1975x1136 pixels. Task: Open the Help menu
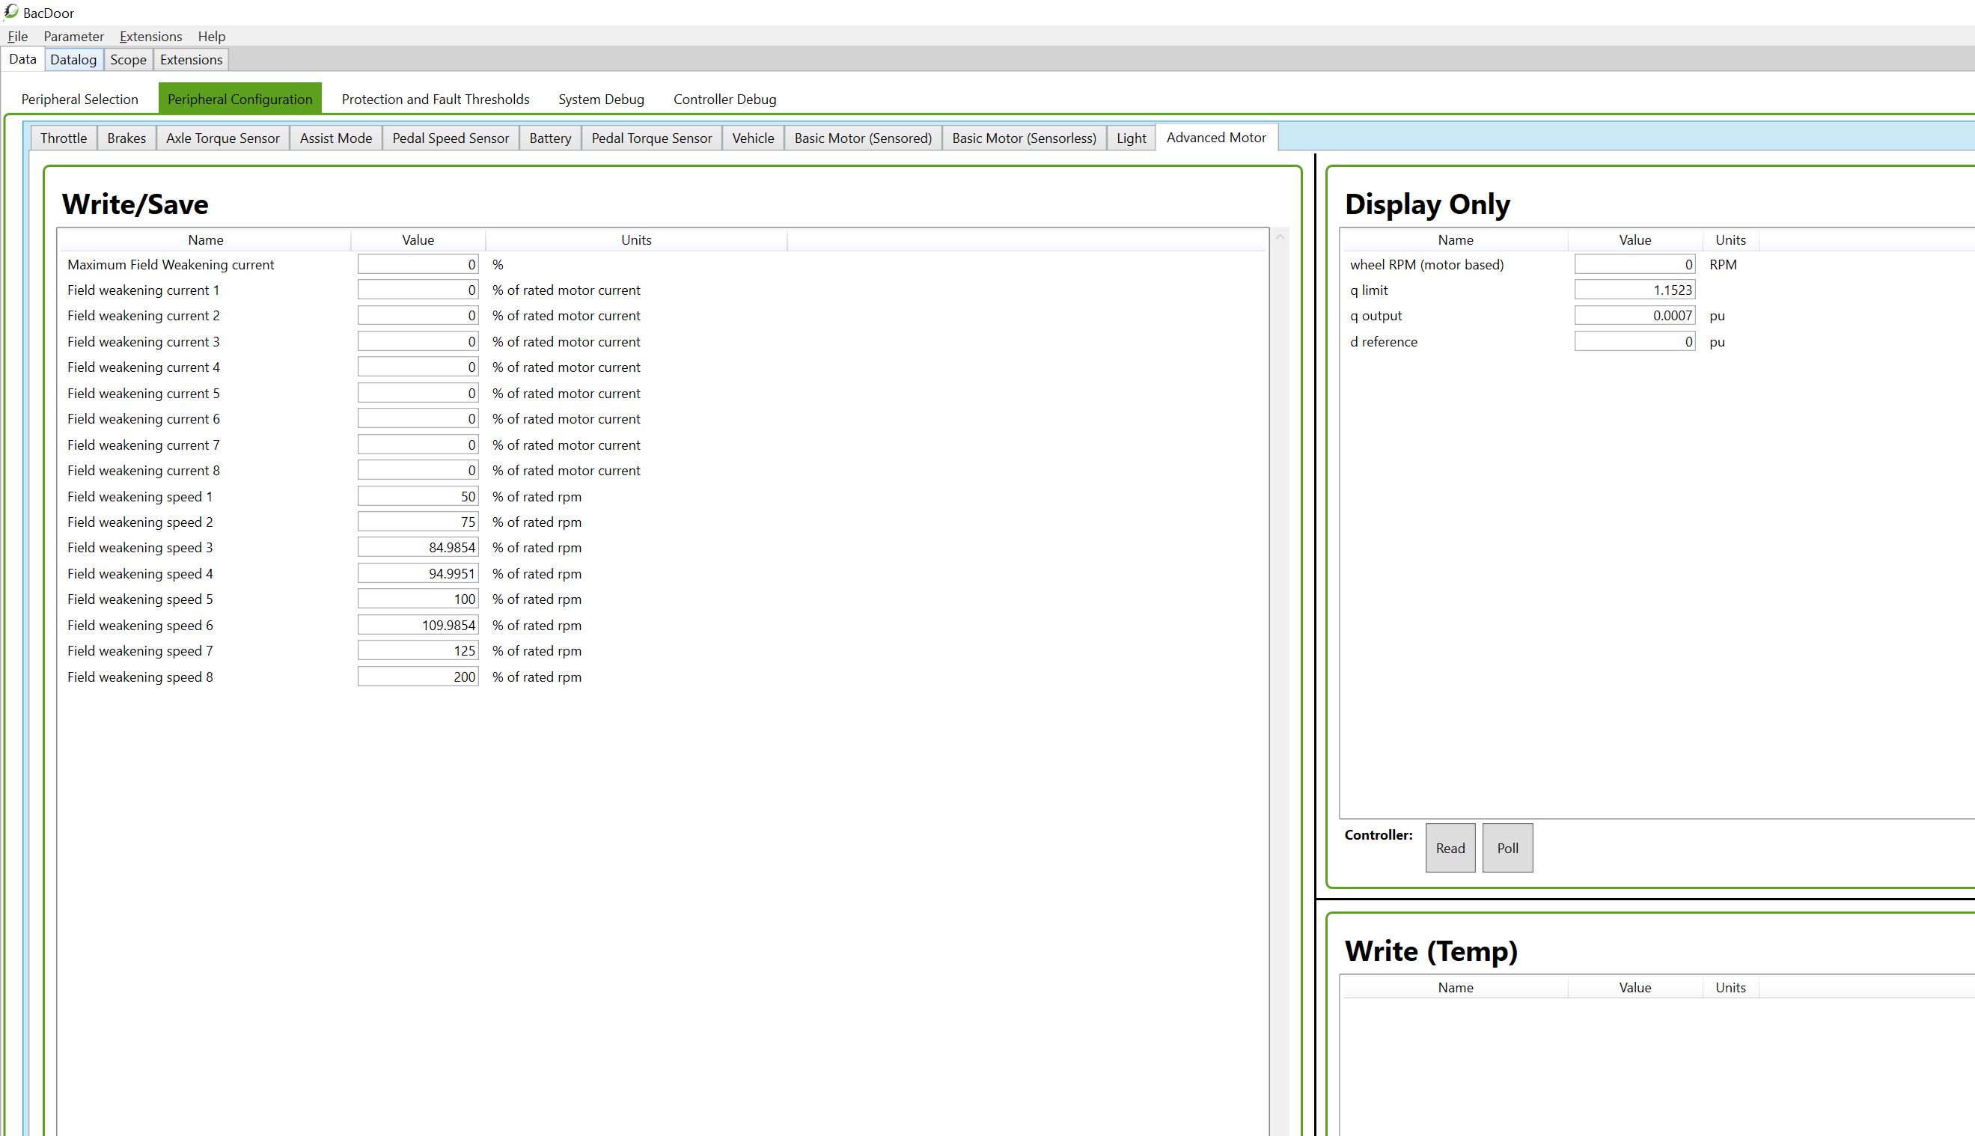point(211,37)
